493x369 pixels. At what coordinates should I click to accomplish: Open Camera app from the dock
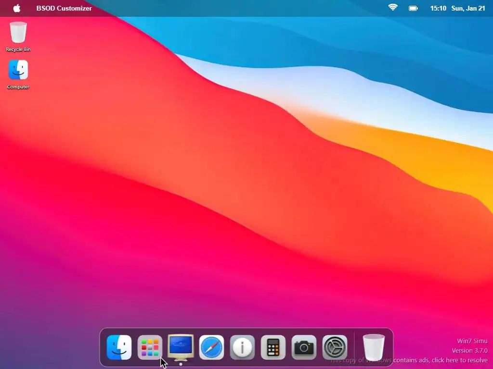point(304,347)
